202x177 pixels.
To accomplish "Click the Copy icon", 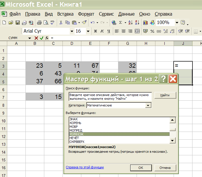I will point(67,23).
